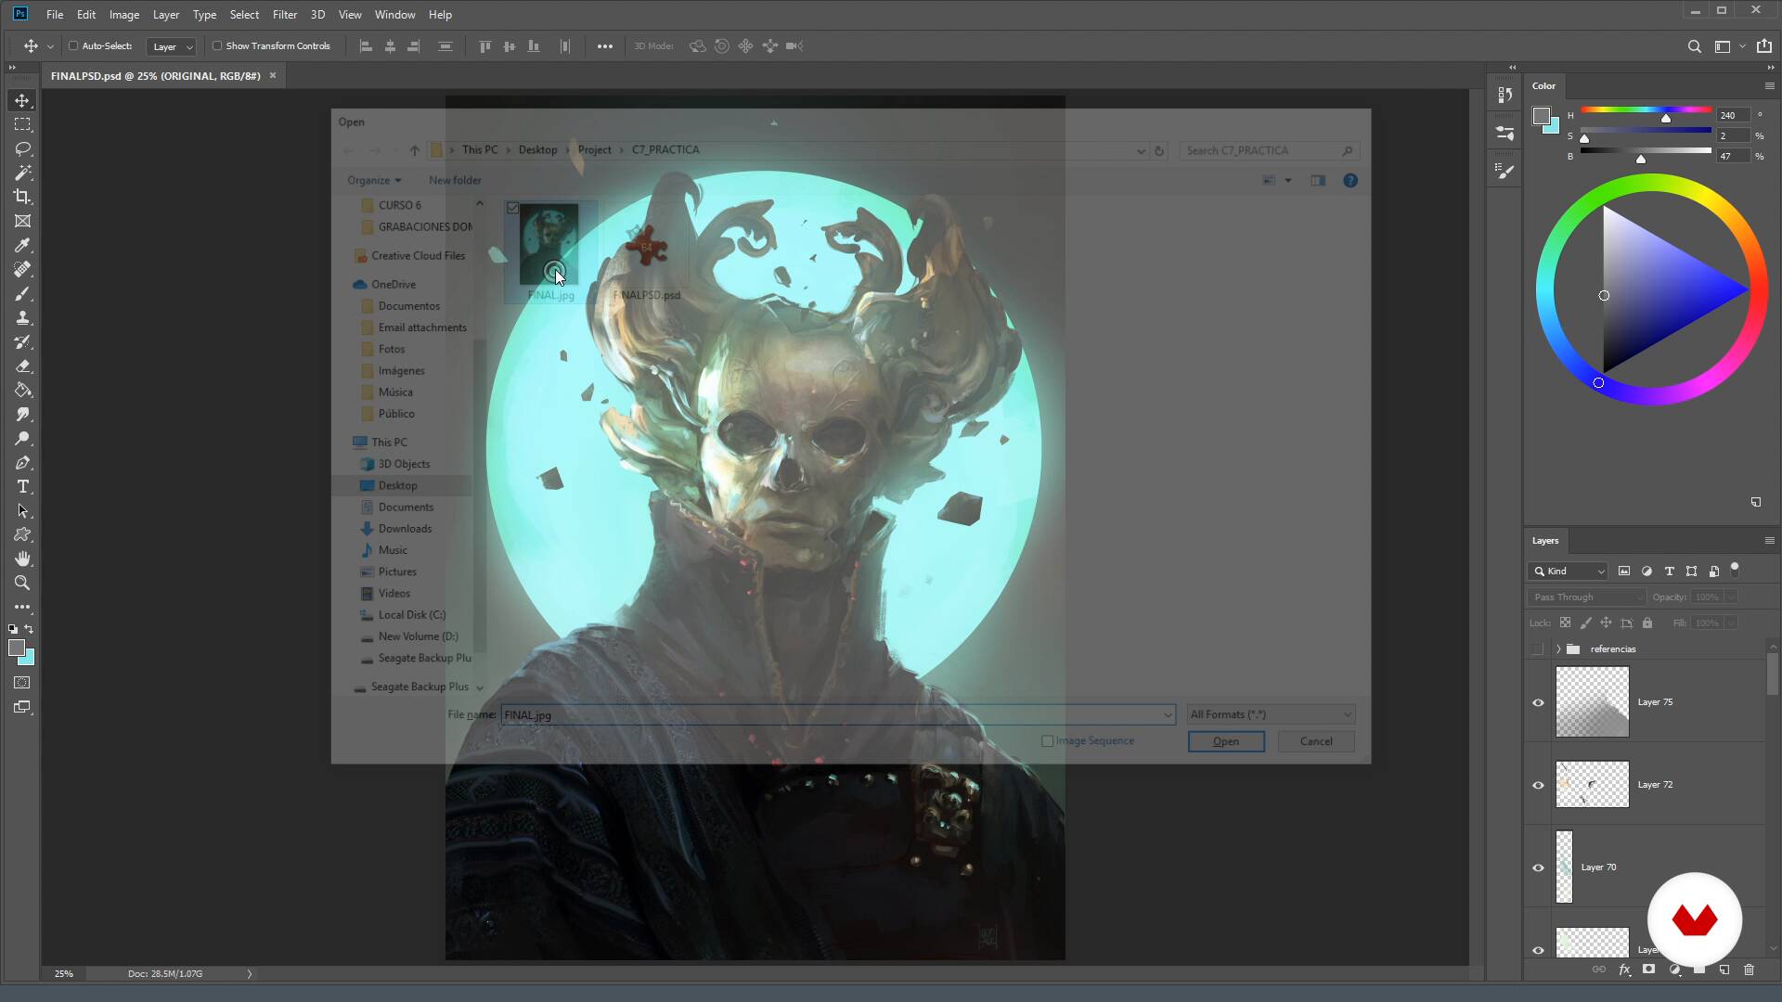The image size is (1782, 1002).
Task: Open the Image menu
Action: [x=124, y=15]
